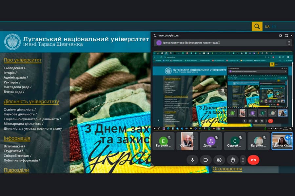Toggle the microphone in the Meet controls
Screen dimensions: 295x196
coord(192,160)
